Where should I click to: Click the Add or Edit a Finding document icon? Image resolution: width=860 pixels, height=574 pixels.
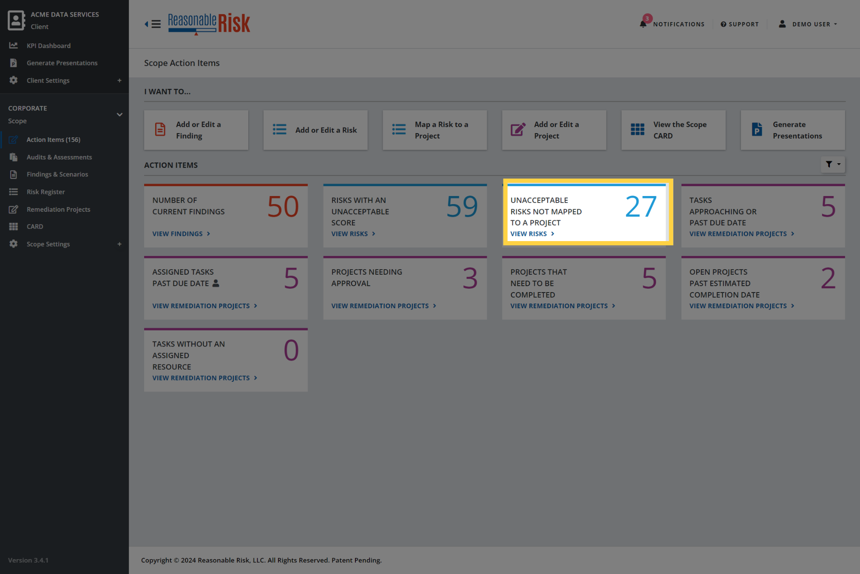click(x=160, y=129)
